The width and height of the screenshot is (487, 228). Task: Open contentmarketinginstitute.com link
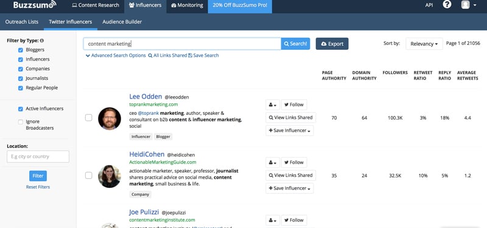162,220
